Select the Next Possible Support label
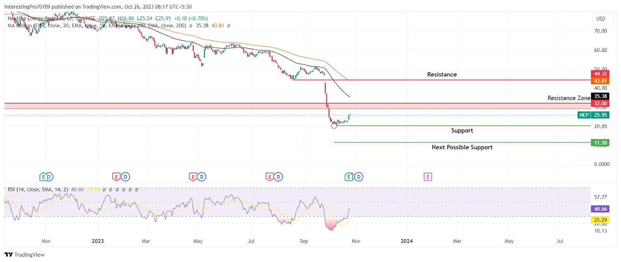The height and width of the screenshot is (262, 621). [x=462, y=147]
